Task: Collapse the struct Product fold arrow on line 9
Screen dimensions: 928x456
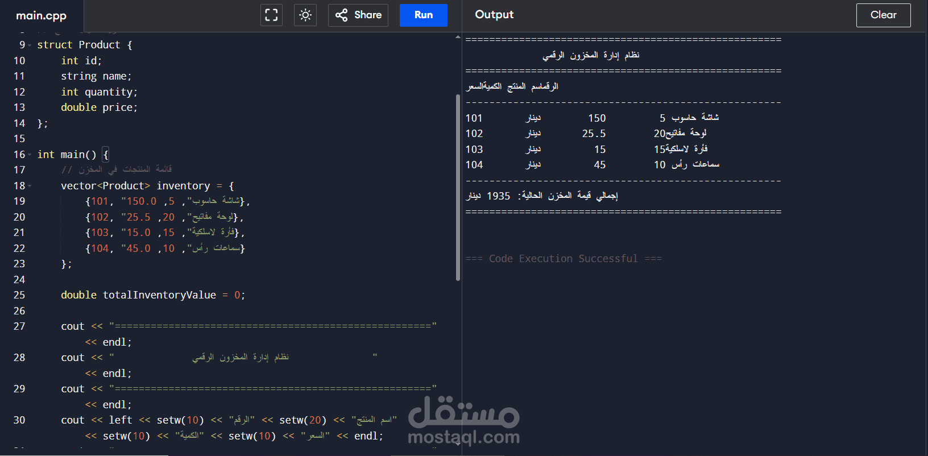Action: pos(30,45)
